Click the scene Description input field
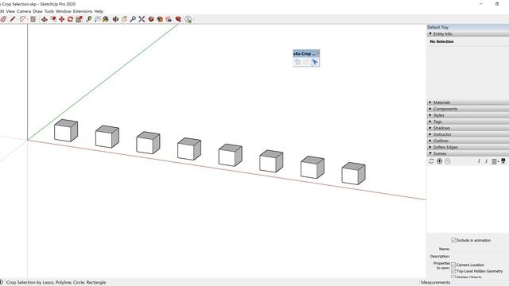Screen dimensions: 509x286 (x=478, y=256)
